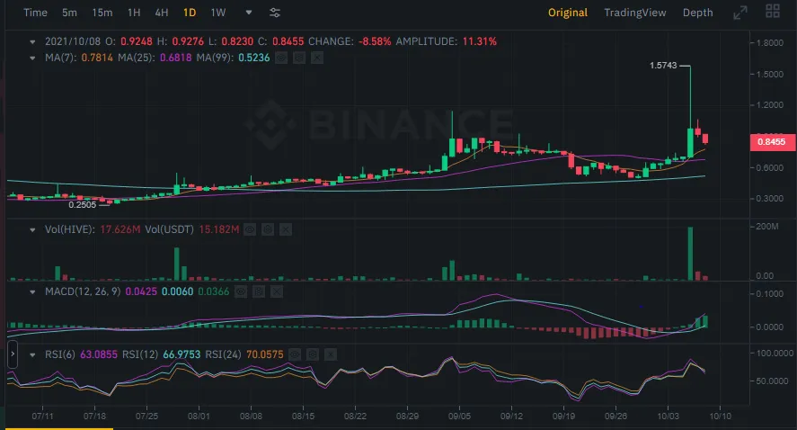Click the 10/10 date axis label

pyautogui.click(x=721, y=417)
